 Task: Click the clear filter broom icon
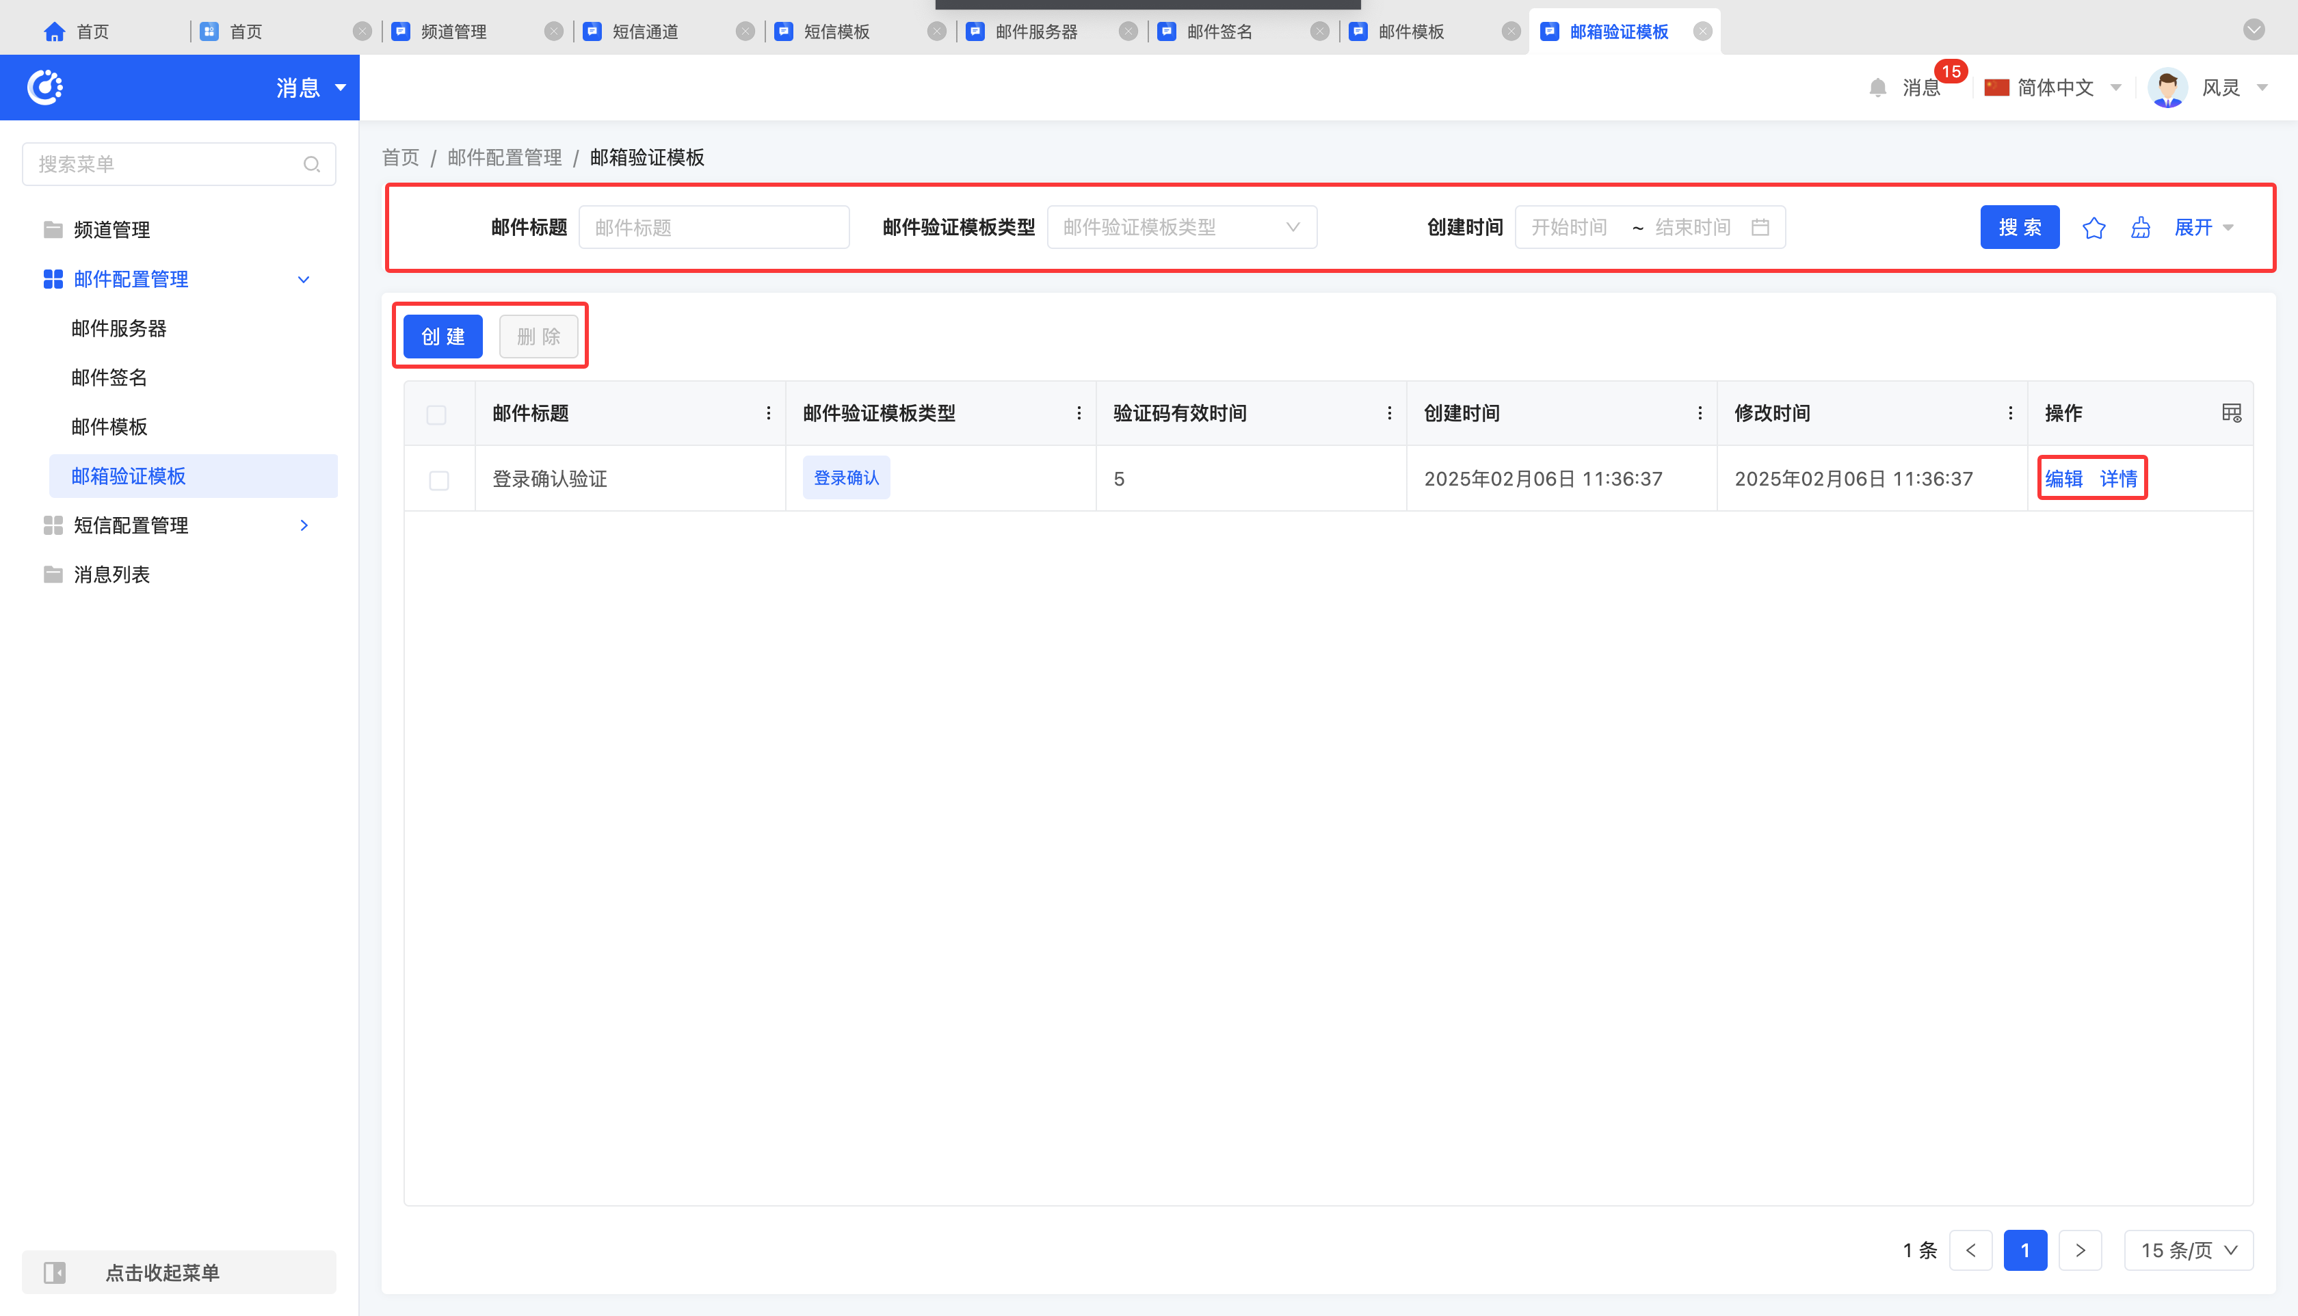(2140, 228)
